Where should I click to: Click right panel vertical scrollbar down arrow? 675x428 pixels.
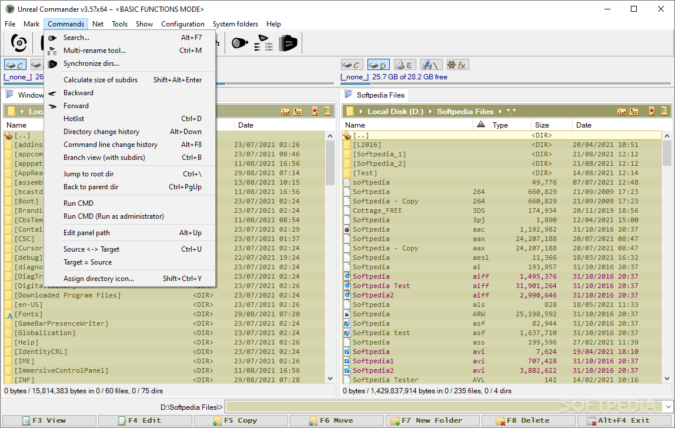point(667,379)
